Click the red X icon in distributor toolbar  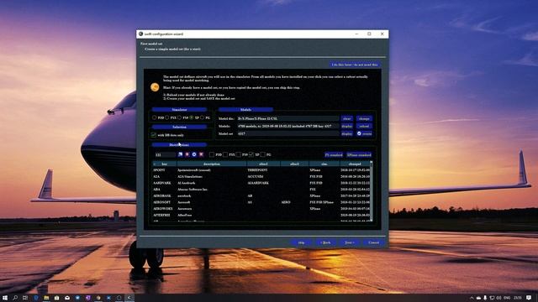202,154
